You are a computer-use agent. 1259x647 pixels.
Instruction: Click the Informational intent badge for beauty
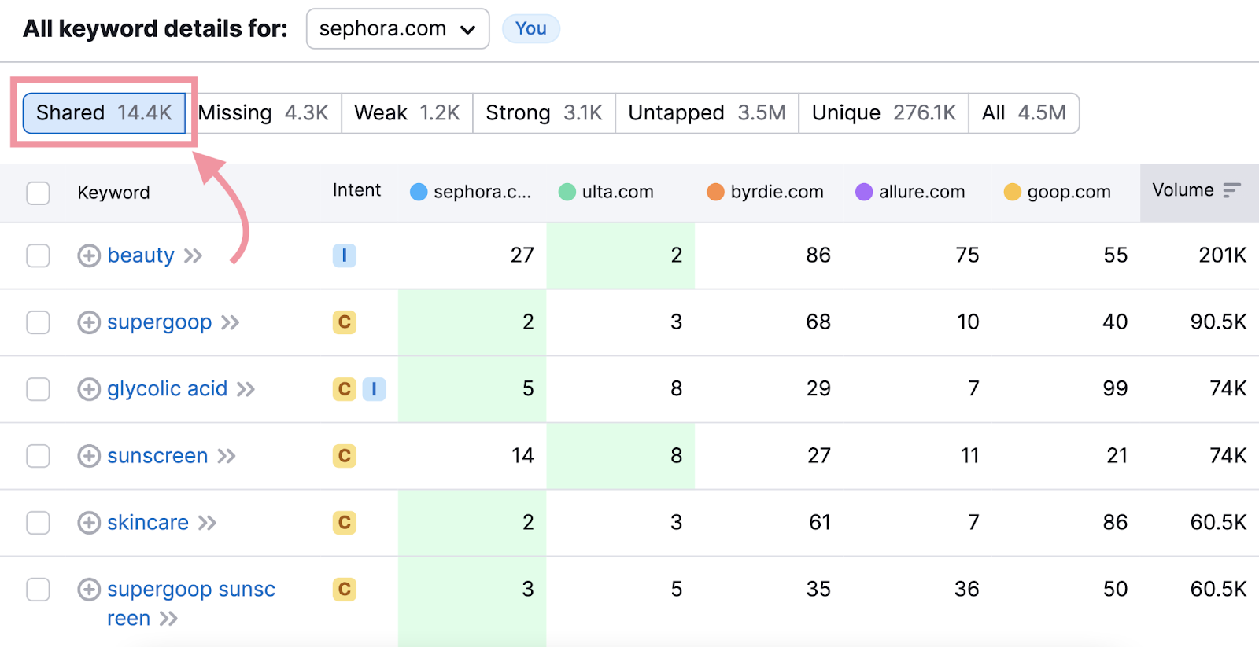click(344, 255)
